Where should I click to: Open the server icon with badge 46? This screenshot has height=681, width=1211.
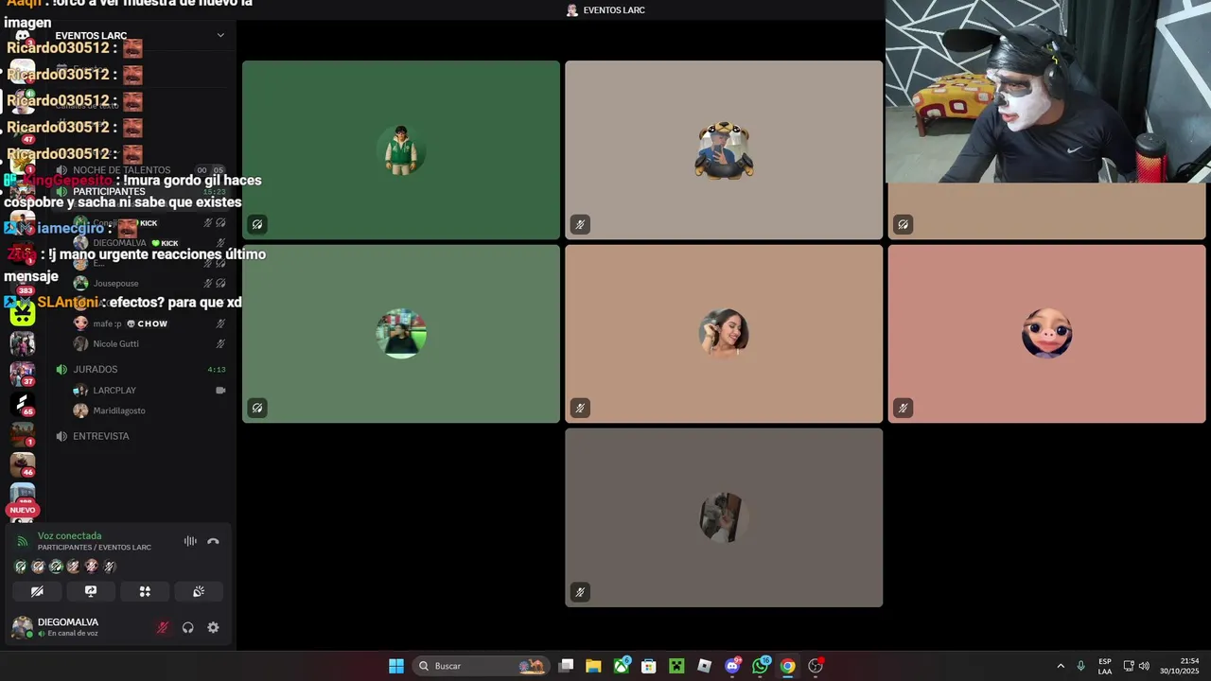[x=23, y=464]
